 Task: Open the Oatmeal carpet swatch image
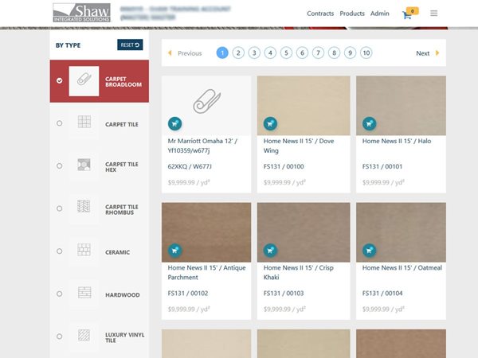(401, 232)
